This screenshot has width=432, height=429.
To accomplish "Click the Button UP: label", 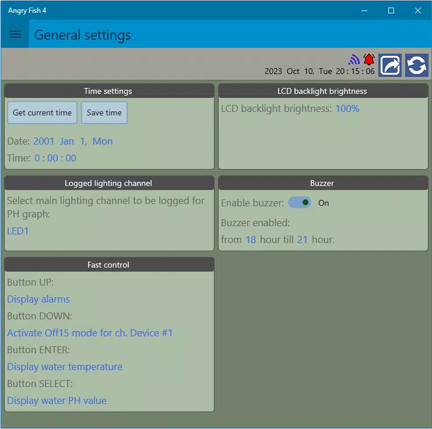I will (x=30, y=282).
